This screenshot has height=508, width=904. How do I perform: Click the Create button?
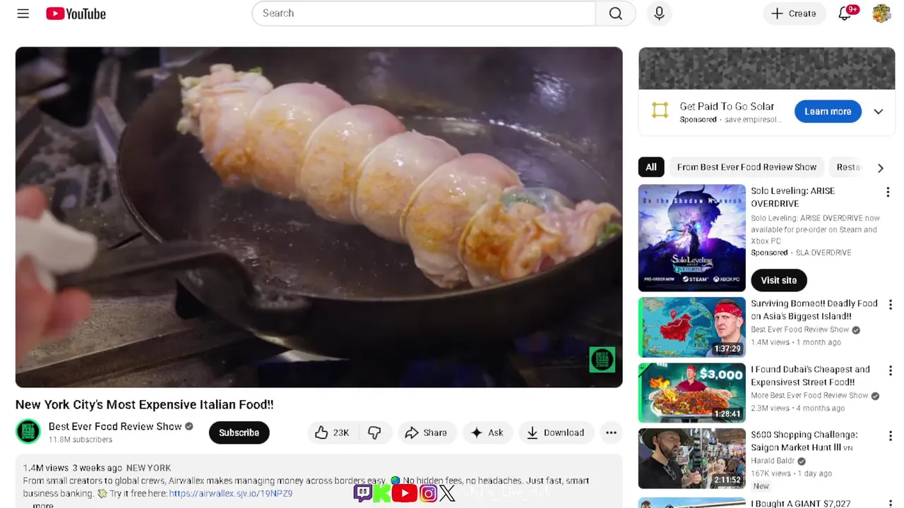tap(795, 13)
